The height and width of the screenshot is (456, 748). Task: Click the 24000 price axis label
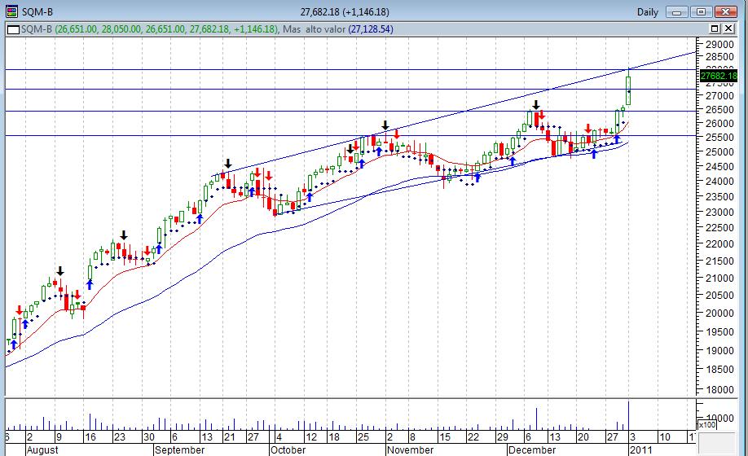(719, 182)
